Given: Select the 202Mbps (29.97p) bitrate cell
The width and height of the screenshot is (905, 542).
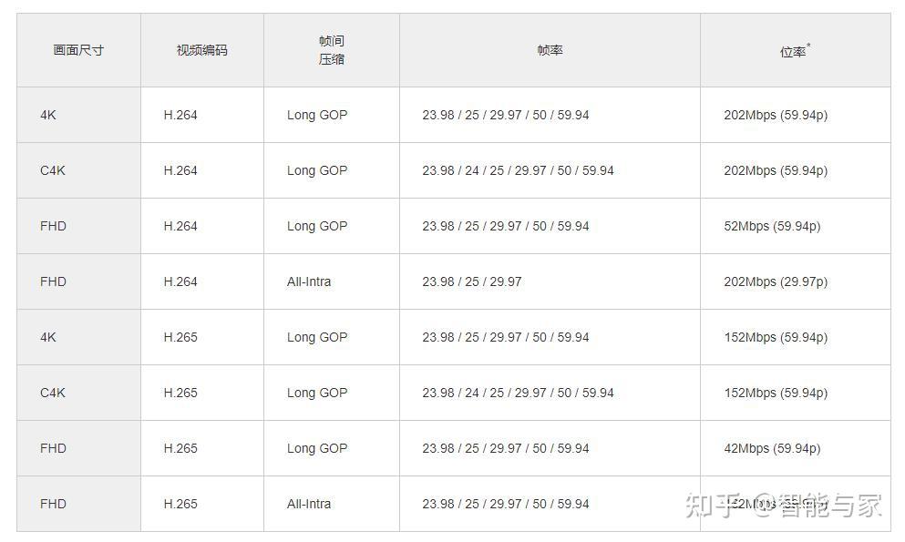Looking at the screenshot, I should (776, 281).
